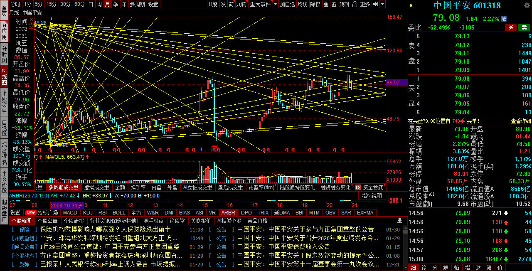532x271 pixels.
Task: Click the 陆 Stock Connect badge
Action: (x=504, y=19)
